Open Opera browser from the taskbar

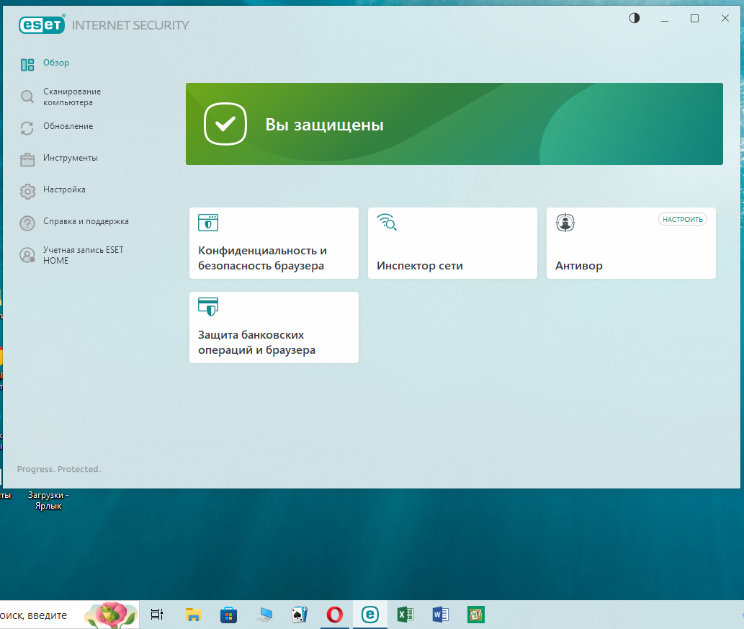point(334,615)
